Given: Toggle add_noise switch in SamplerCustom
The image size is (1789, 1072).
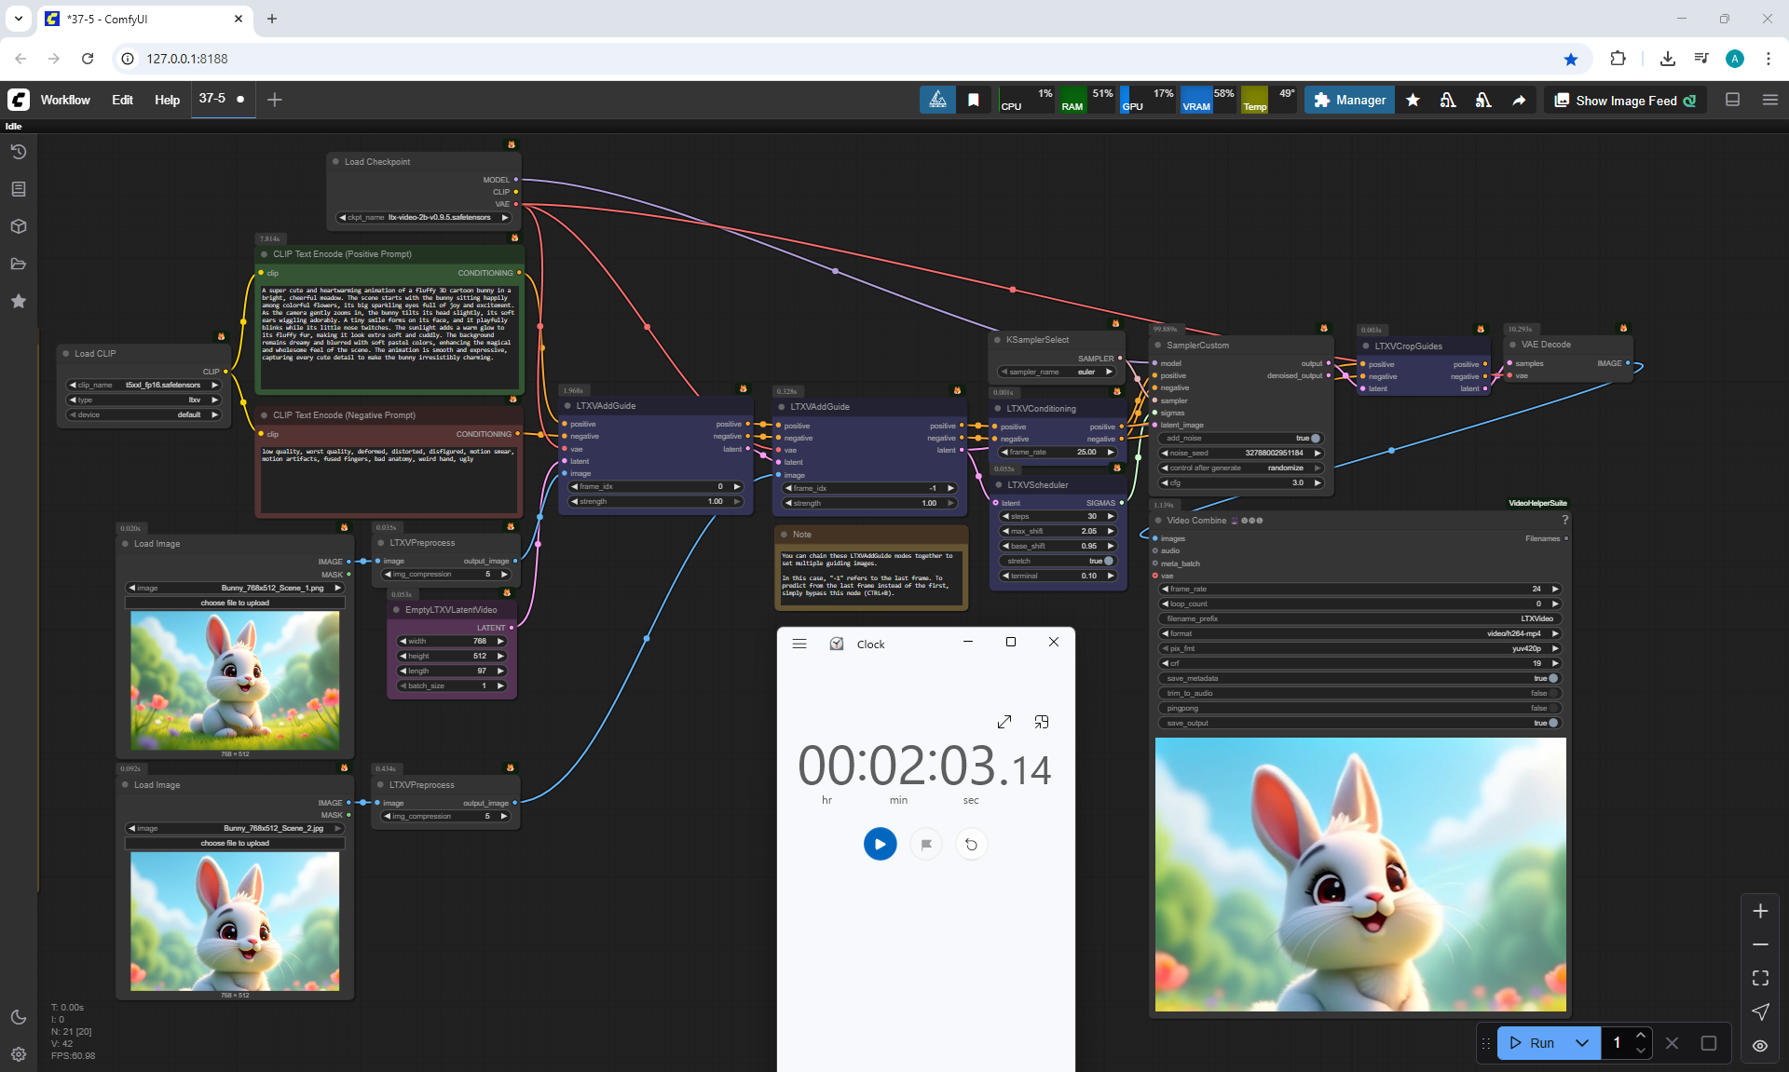Looking at the screenshot, I should [1315, 438].
